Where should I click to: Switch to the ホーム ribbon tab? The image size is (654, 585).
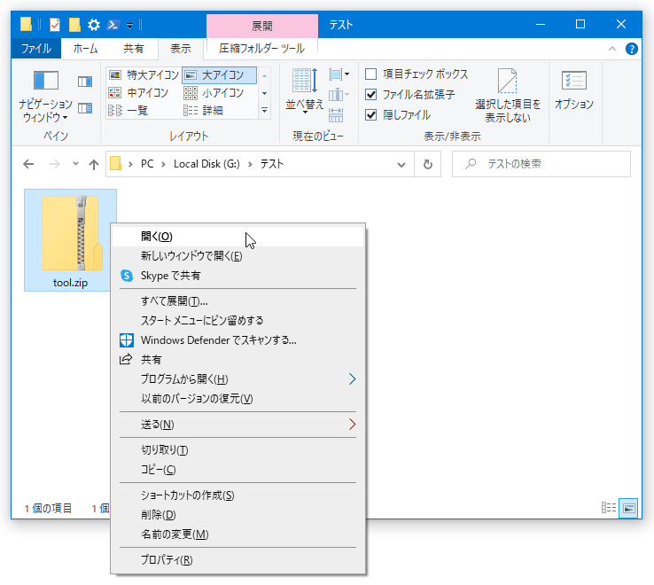coord(85,49)
